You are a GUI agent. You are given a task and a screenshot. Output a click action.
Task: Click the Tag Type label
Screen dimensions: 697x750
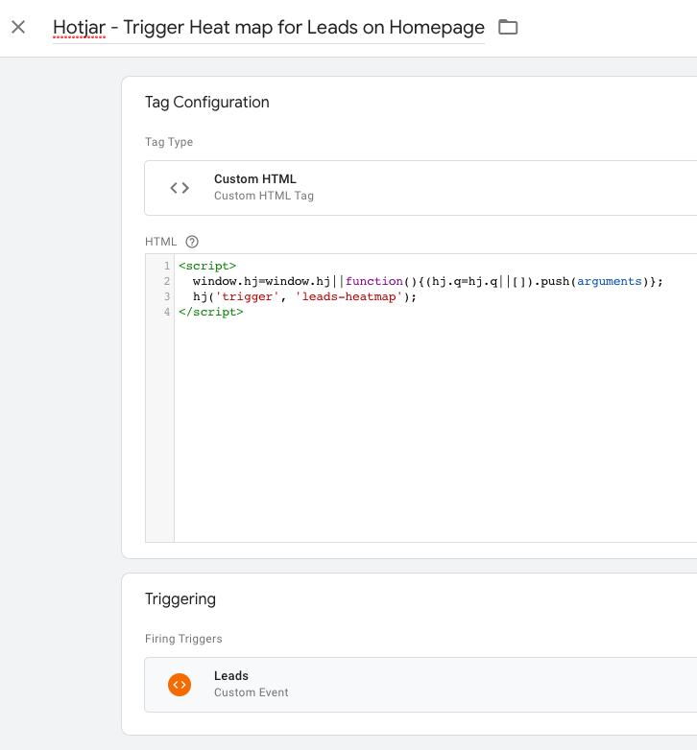169,142
